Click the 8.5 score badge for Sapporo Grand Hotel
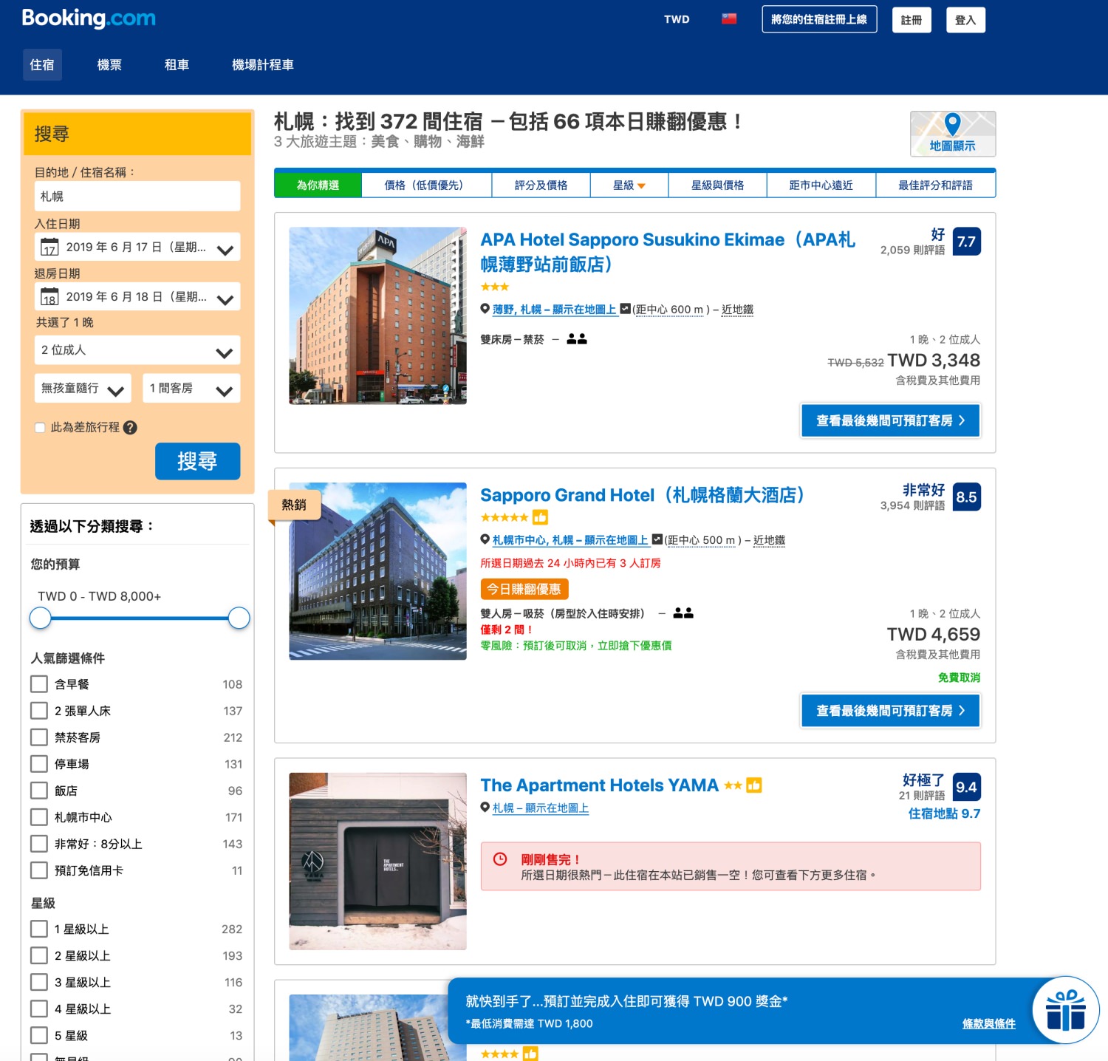Viewport: 1108px width, 1061px height. [x=966, y=497]
